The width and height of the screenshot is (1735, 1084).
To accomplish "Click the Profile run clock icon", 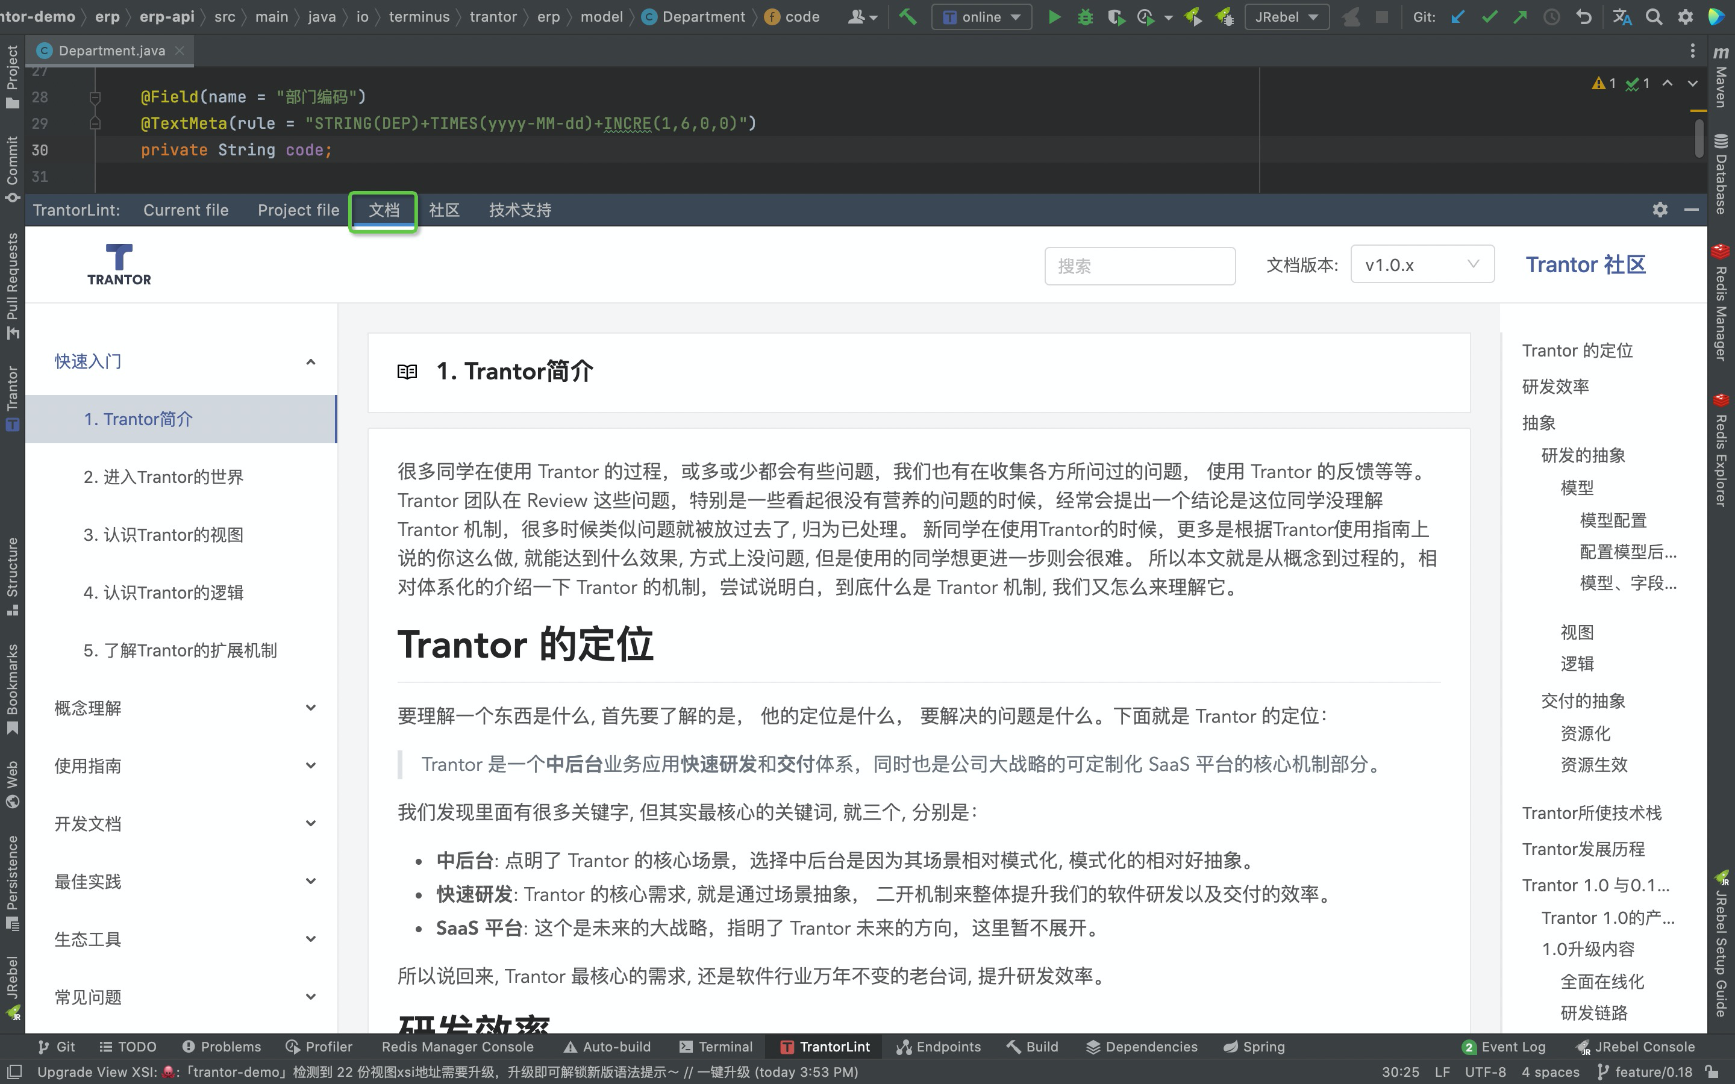I will tap(1146, 16).
